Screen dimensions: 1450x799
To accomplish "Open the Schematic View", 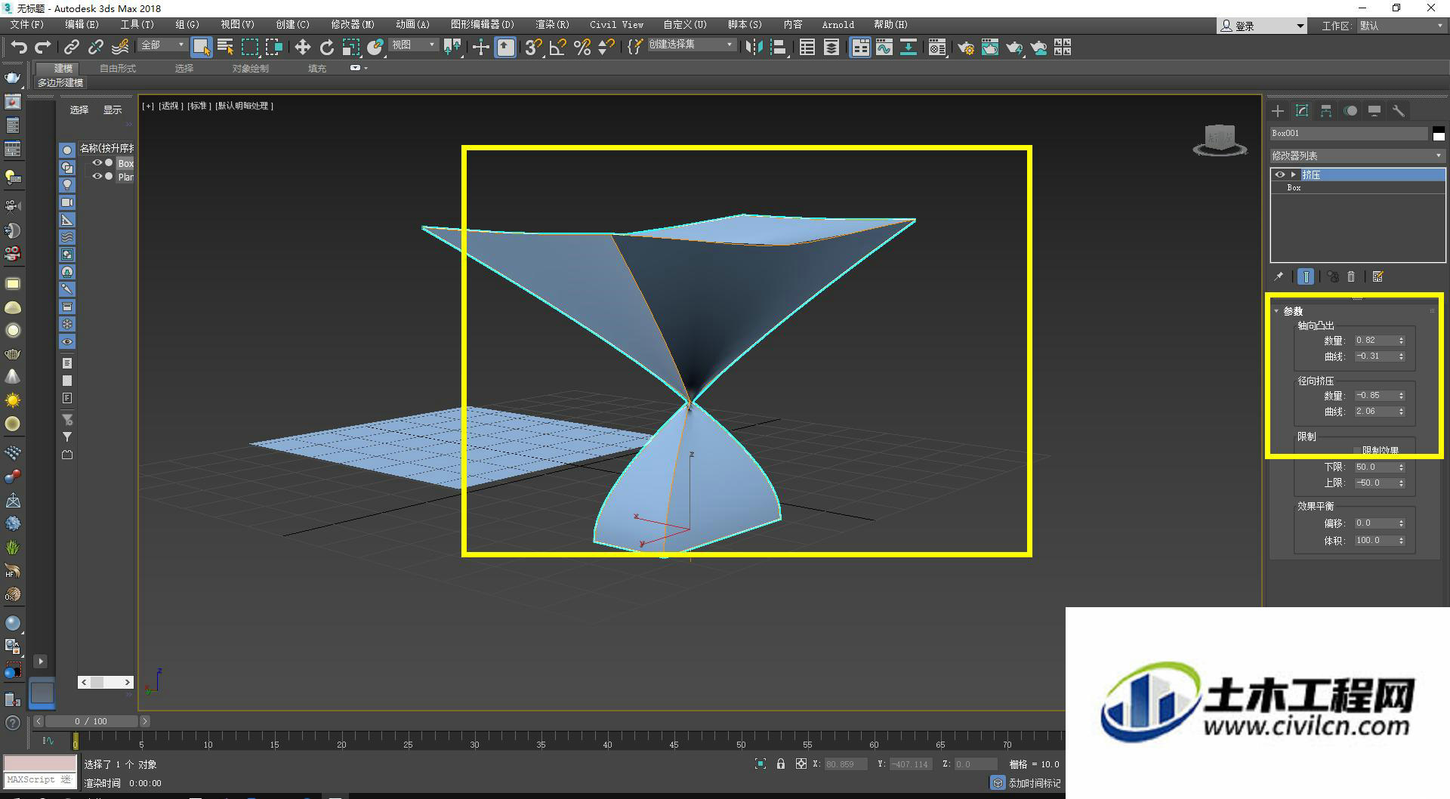I will (x=909, y=48).
